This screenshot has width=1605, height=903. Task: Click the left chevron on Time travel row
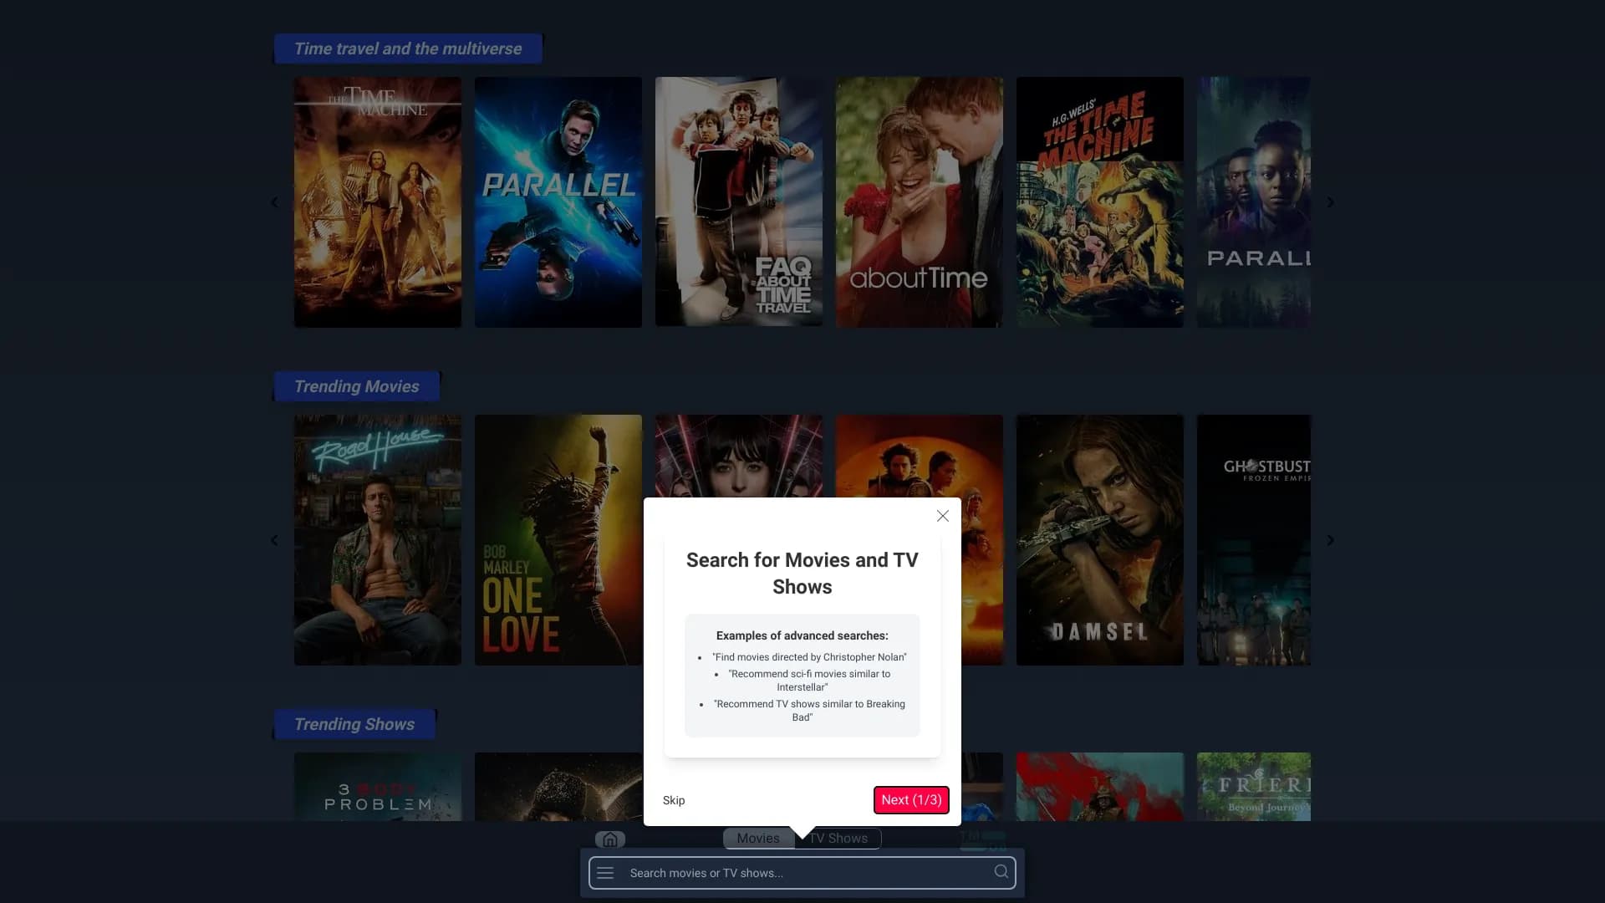coord(274,202)
